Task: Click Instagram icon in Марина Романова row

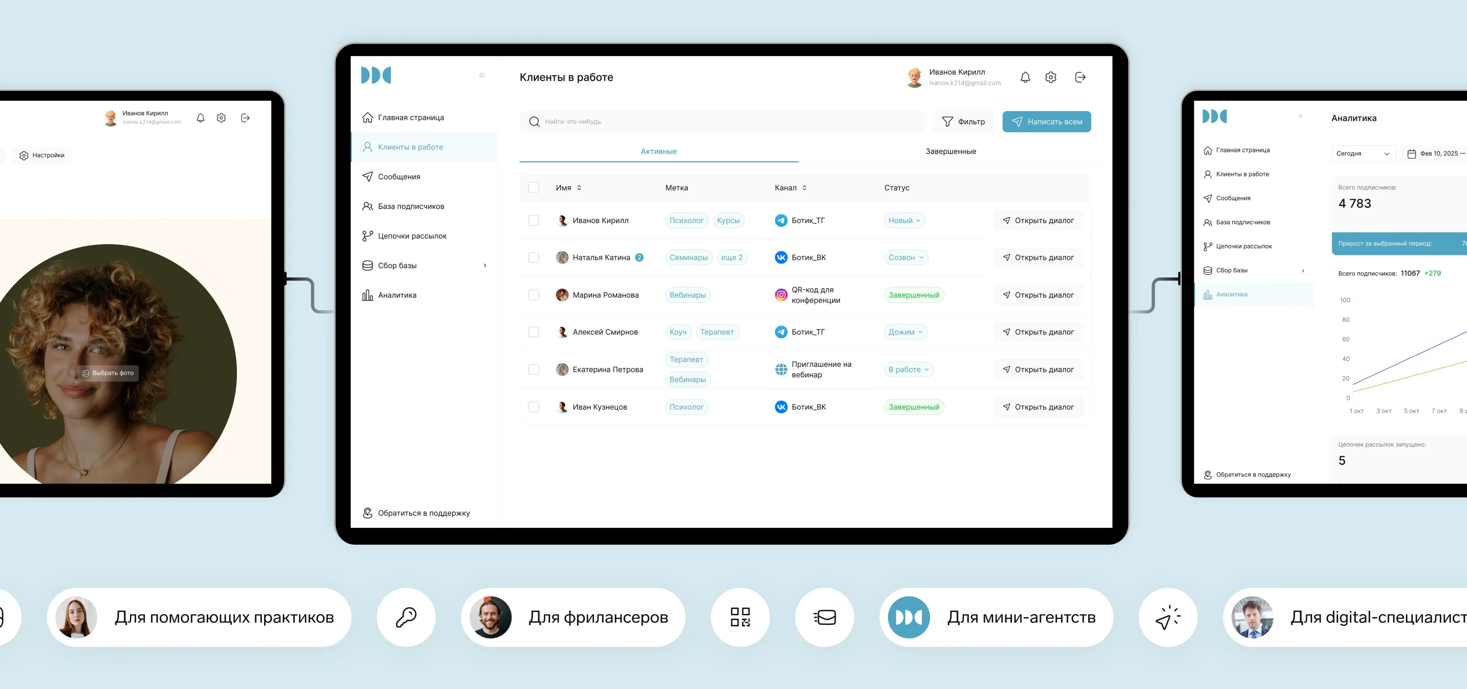Action: [x=781, y=295]
